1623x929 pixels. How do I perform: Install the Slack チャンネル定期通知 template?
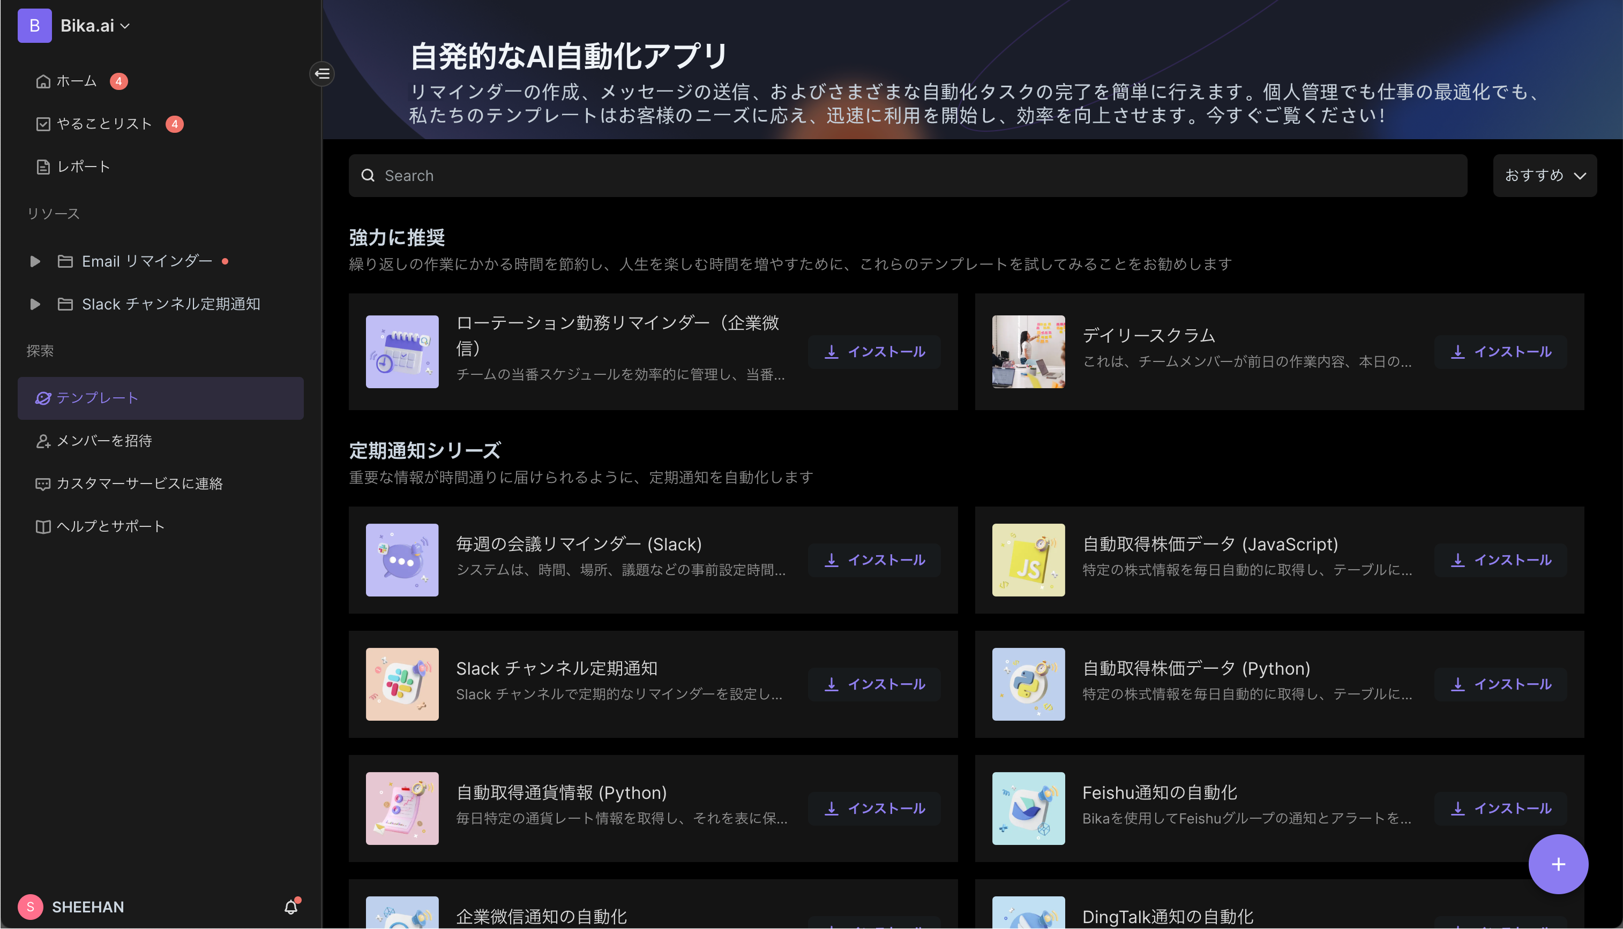874,685
